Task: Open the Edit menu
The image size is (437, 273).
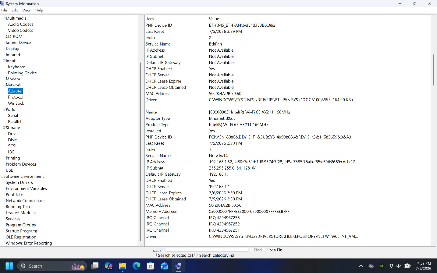Action: (x=15, y=10)
